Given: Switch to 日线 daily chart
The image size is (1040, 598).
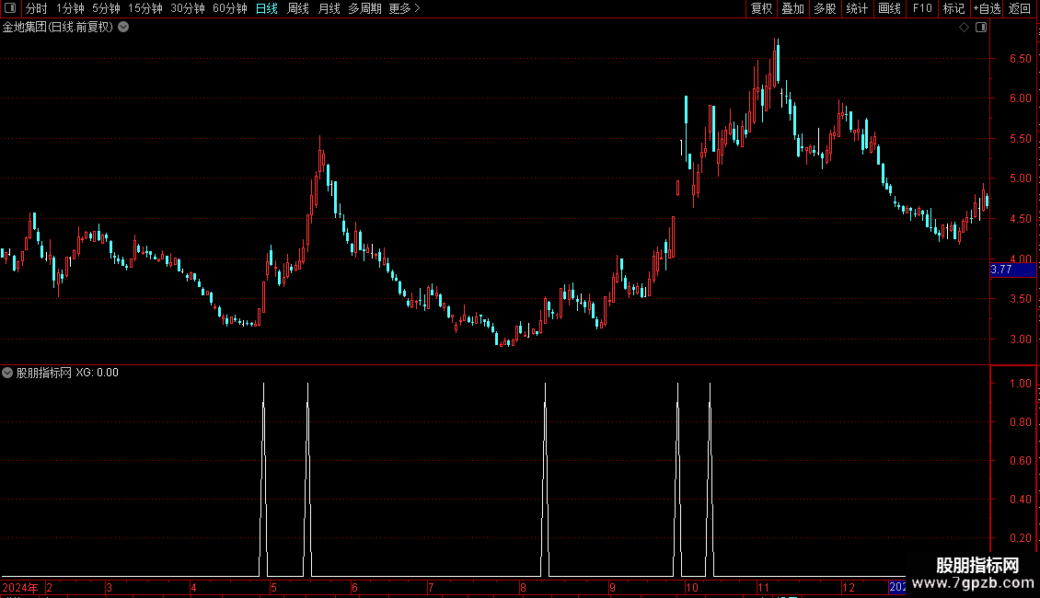Looking at the screenshot, I should coord(267,8).
